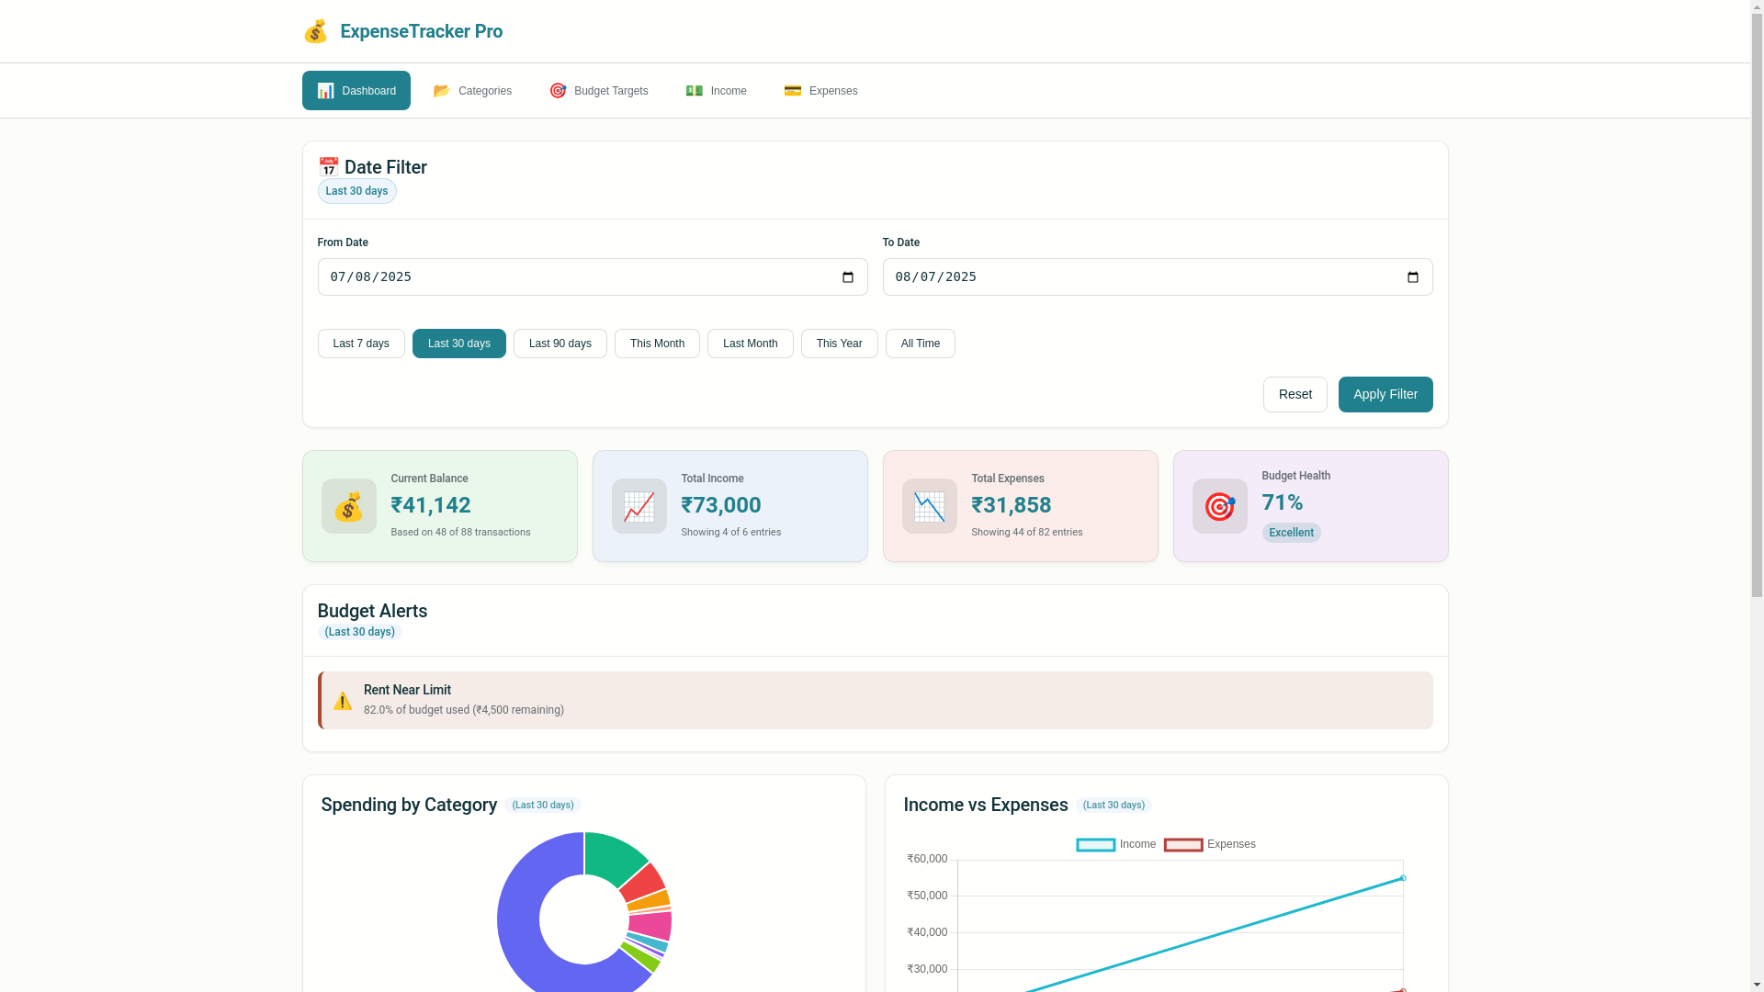
Task: Click the page vertical scrollbar thumb
Action: click(1757, 303)
